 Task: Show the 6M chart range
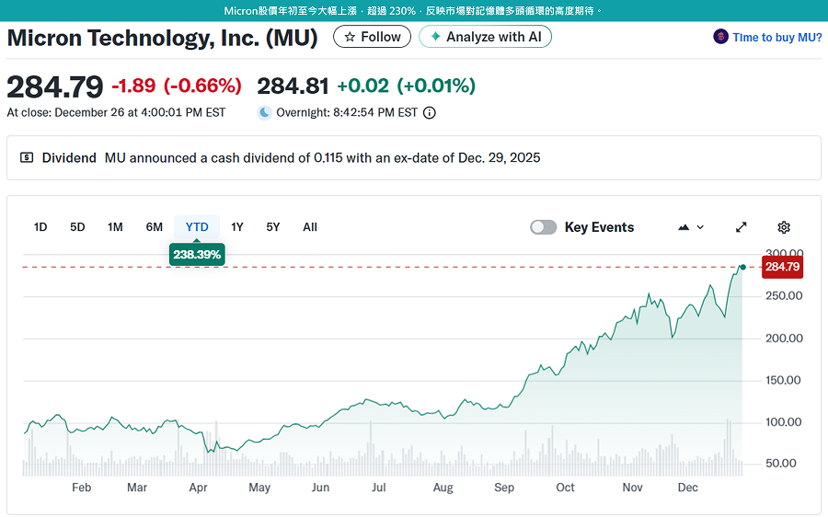tap(154, 227)
